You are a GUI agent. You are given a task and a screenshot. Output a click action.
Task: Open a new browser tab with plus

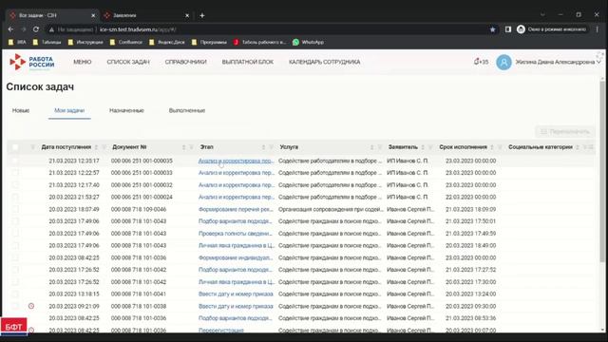coord(202,15)
